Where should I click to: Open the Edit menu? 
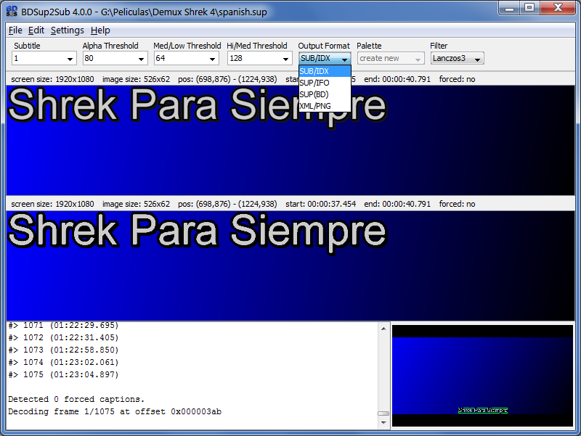pos(36,30)
